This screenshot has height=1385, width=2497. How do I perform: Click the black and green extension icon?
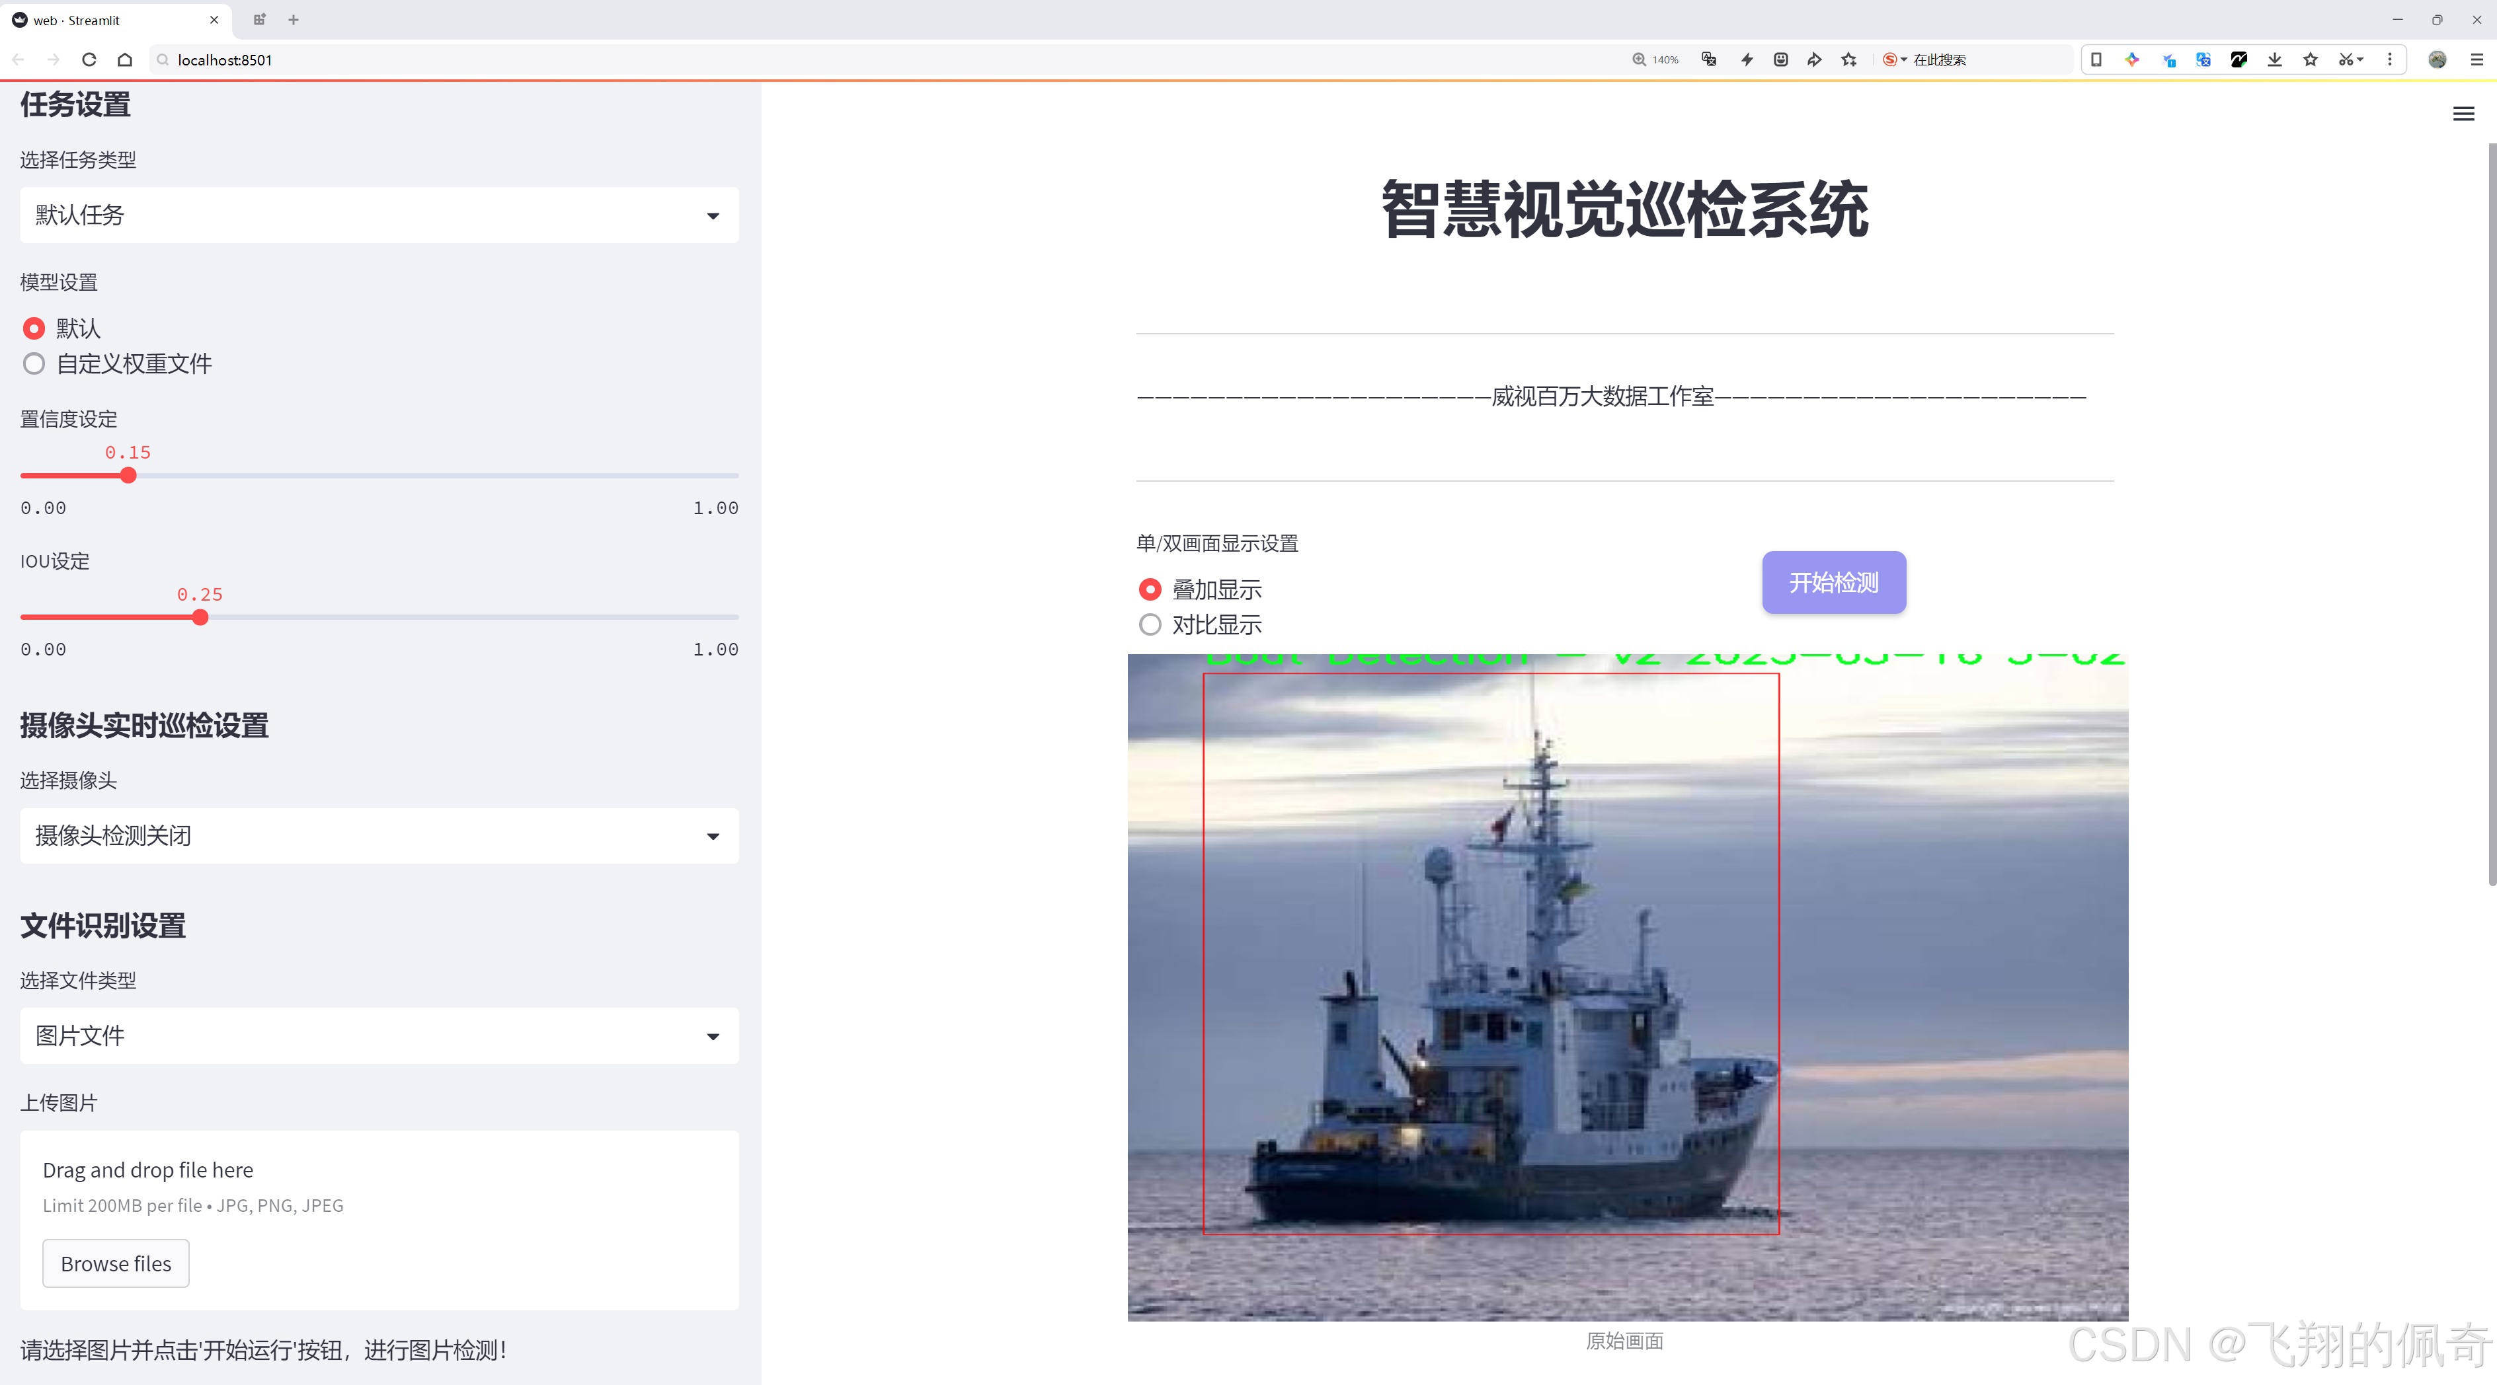[2239, 60]
